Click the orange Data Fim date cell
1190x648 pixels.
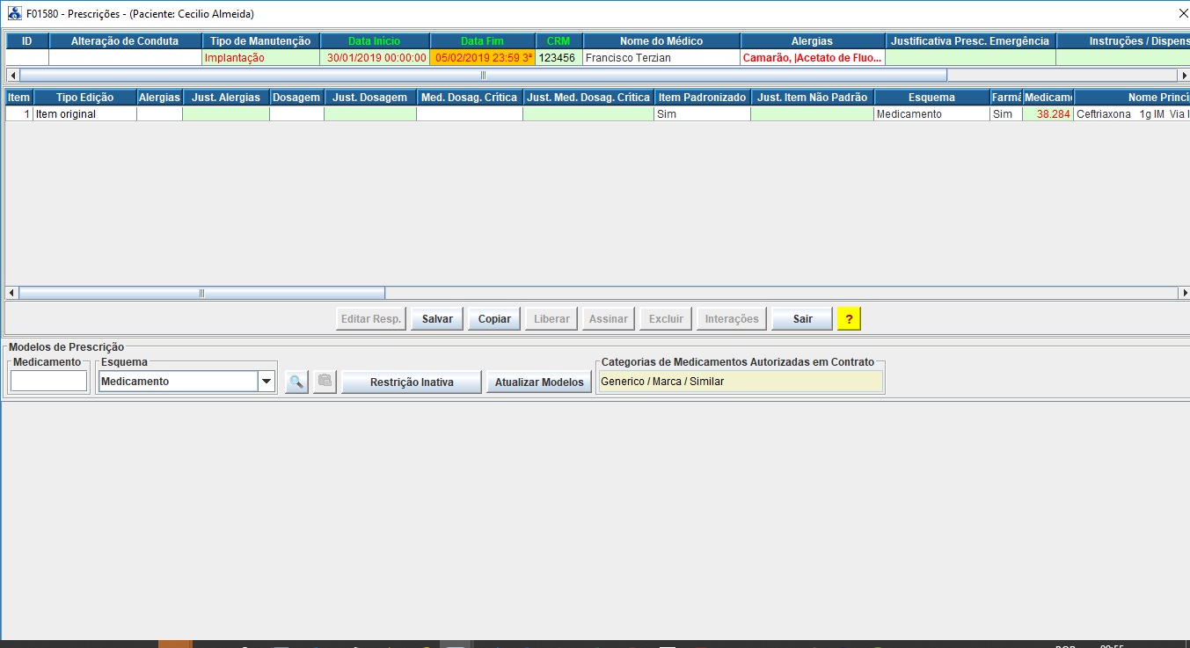pos(482,58)
